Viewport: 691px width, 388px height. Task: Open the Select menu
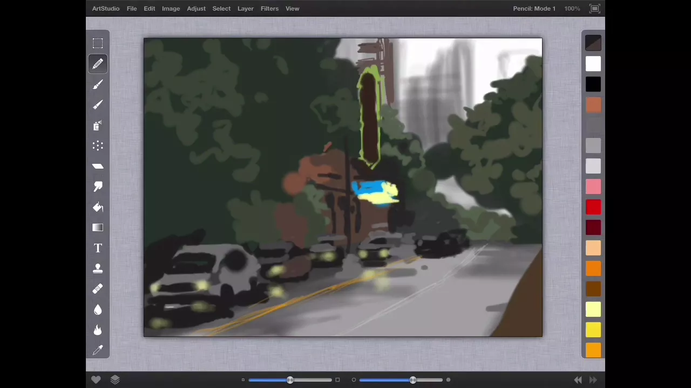click(x=221, y=9)
